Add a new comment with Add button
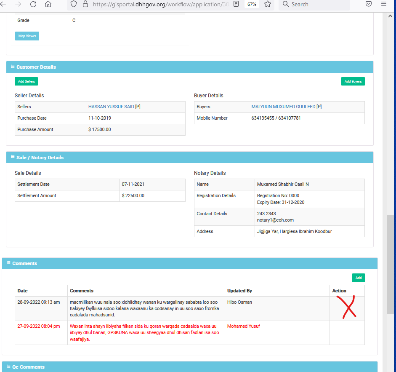This screenshot has height=372, width=396. pyautogui.click(x=359, y=278)
